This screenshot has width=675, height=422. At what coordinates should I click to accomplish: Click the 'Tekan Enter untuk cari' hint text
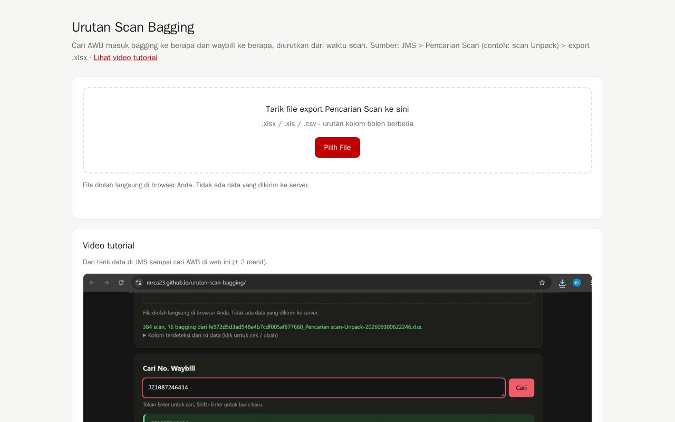pos(203,405)
